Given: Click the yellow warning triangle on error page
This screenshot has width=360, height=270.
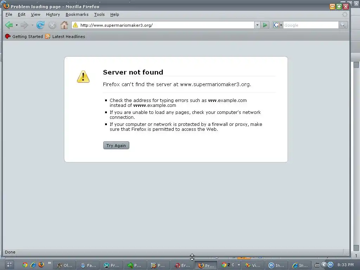Looking at the screenshot, I should [83, 77].
